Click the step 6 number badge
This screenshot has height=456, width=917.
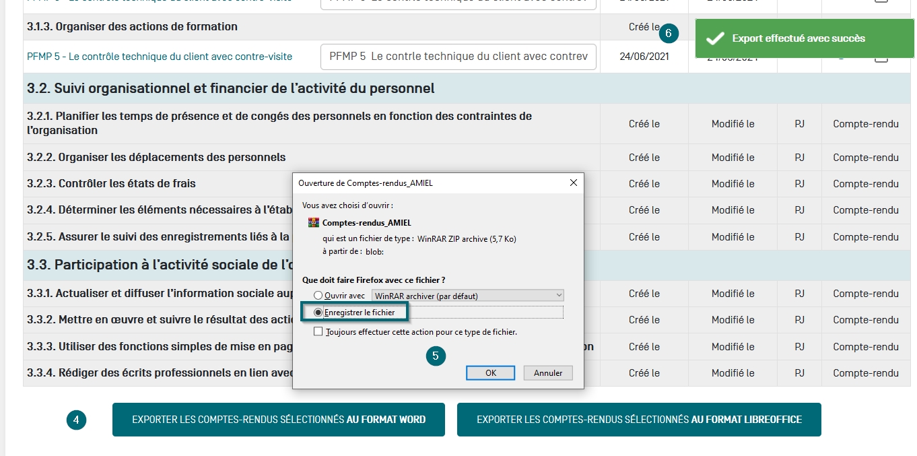(668, 32)
